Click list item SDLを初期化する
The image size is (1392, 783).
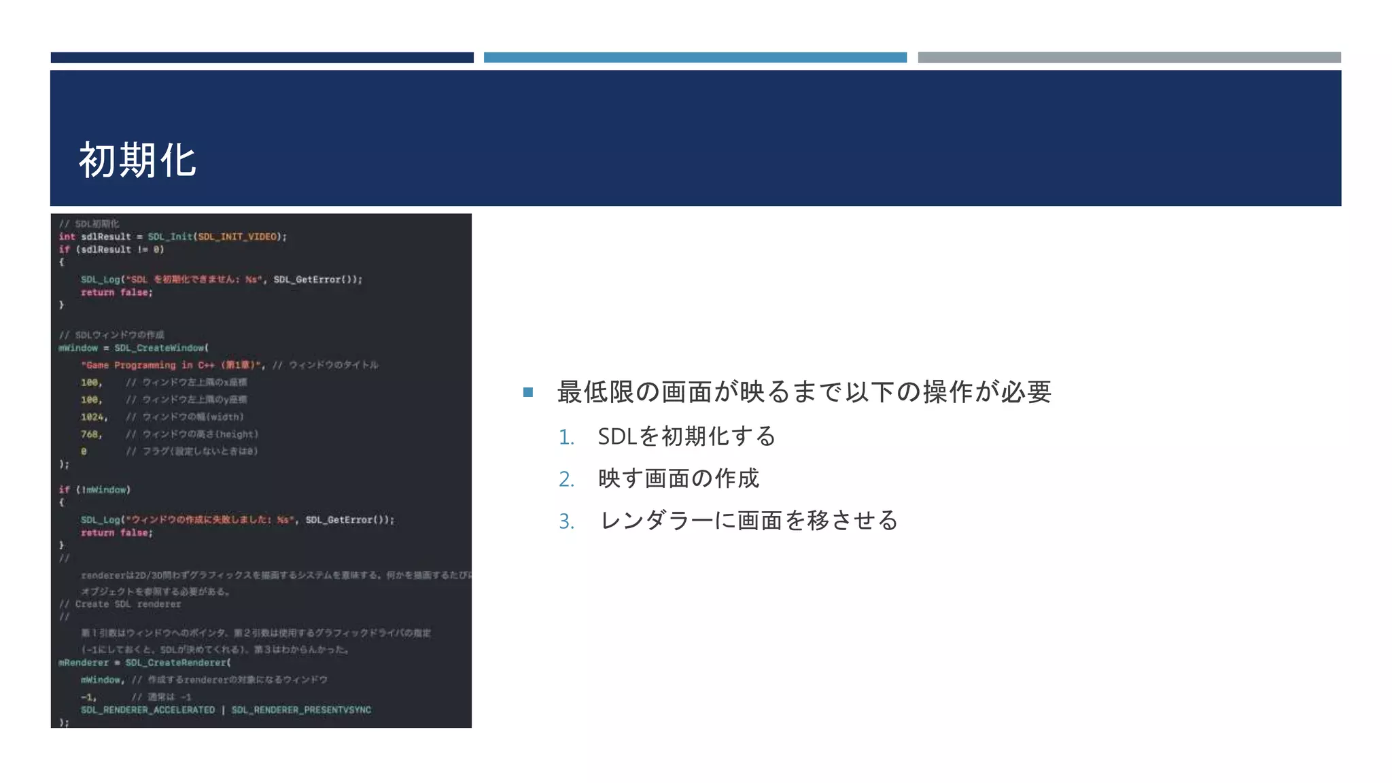pos(686,436)
